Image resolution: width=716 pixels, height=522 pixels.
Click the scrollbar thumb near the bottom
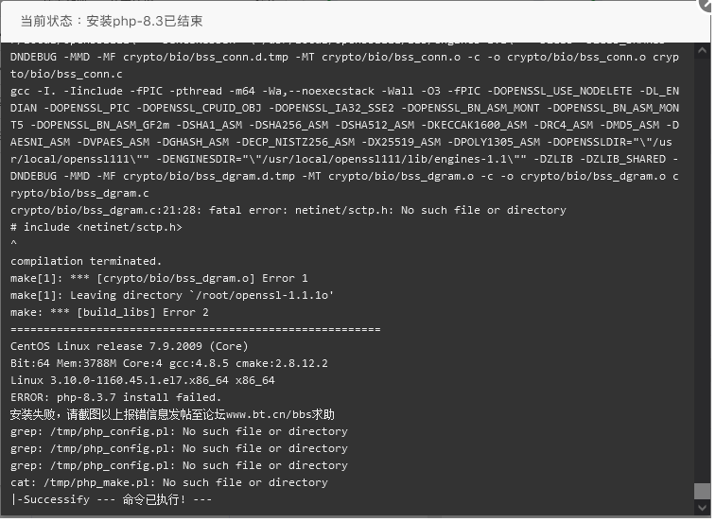702,491
